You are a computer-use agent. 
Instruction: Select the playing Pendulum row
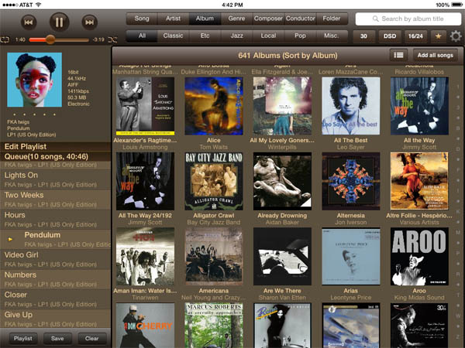coord(56,240)
